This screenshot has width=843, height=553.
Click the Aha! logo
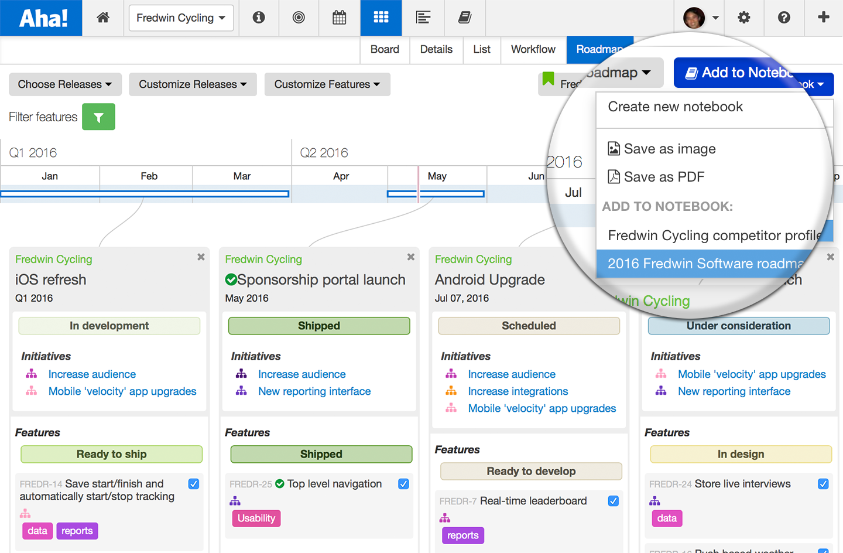(x=41, y=18)
